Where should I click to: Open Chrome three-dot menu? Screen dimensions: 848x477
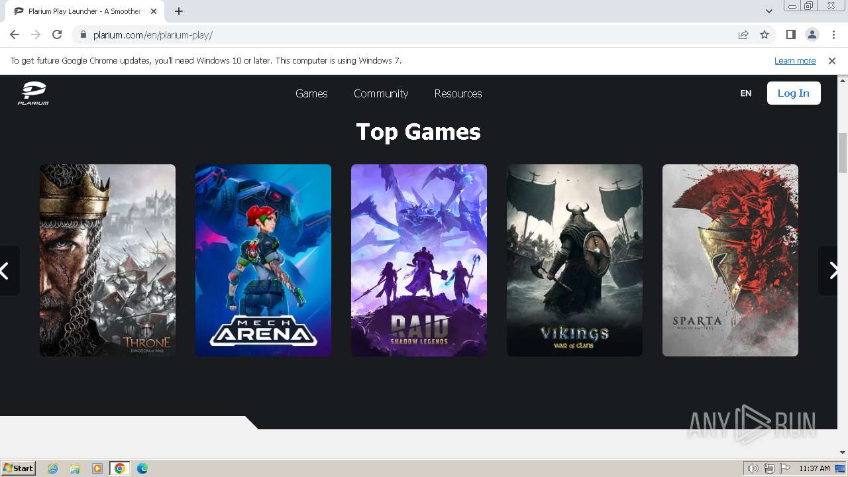click(x=833, y=34)
